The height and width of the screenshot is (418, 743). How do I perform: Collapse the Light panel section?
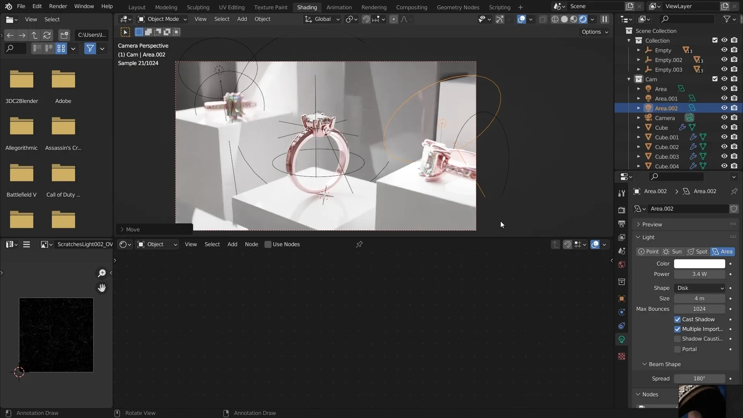638,237
